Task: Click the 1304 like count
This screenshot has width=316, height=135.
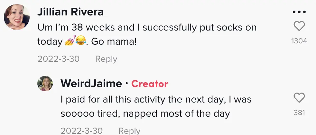Action: [299, 41]
